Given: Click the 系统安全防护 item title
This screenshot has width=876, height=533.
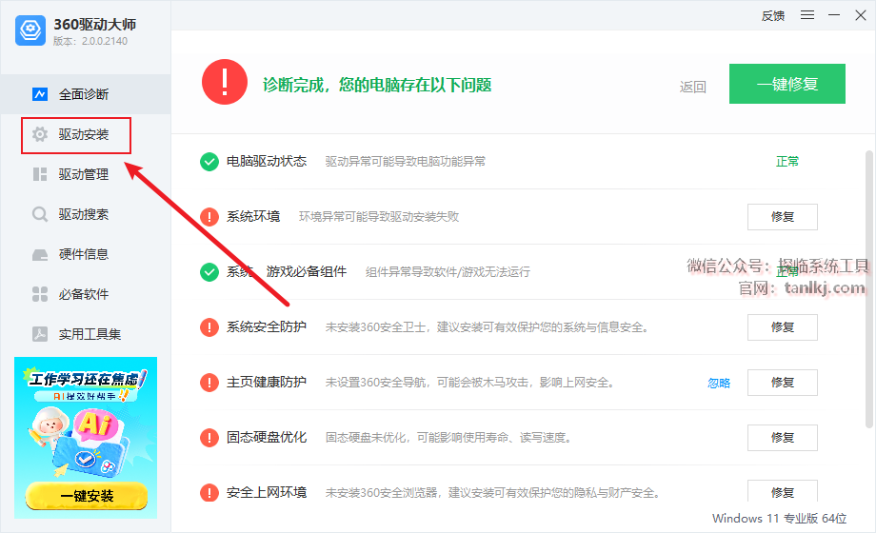Looking at the screenshot, I should pyautogui.click(x=267, y=326).
